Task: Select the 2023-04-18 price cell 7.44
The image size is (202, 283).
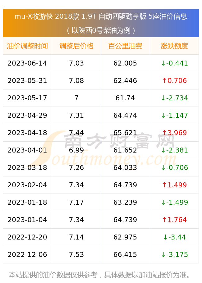Action: [x=76, y=133]
